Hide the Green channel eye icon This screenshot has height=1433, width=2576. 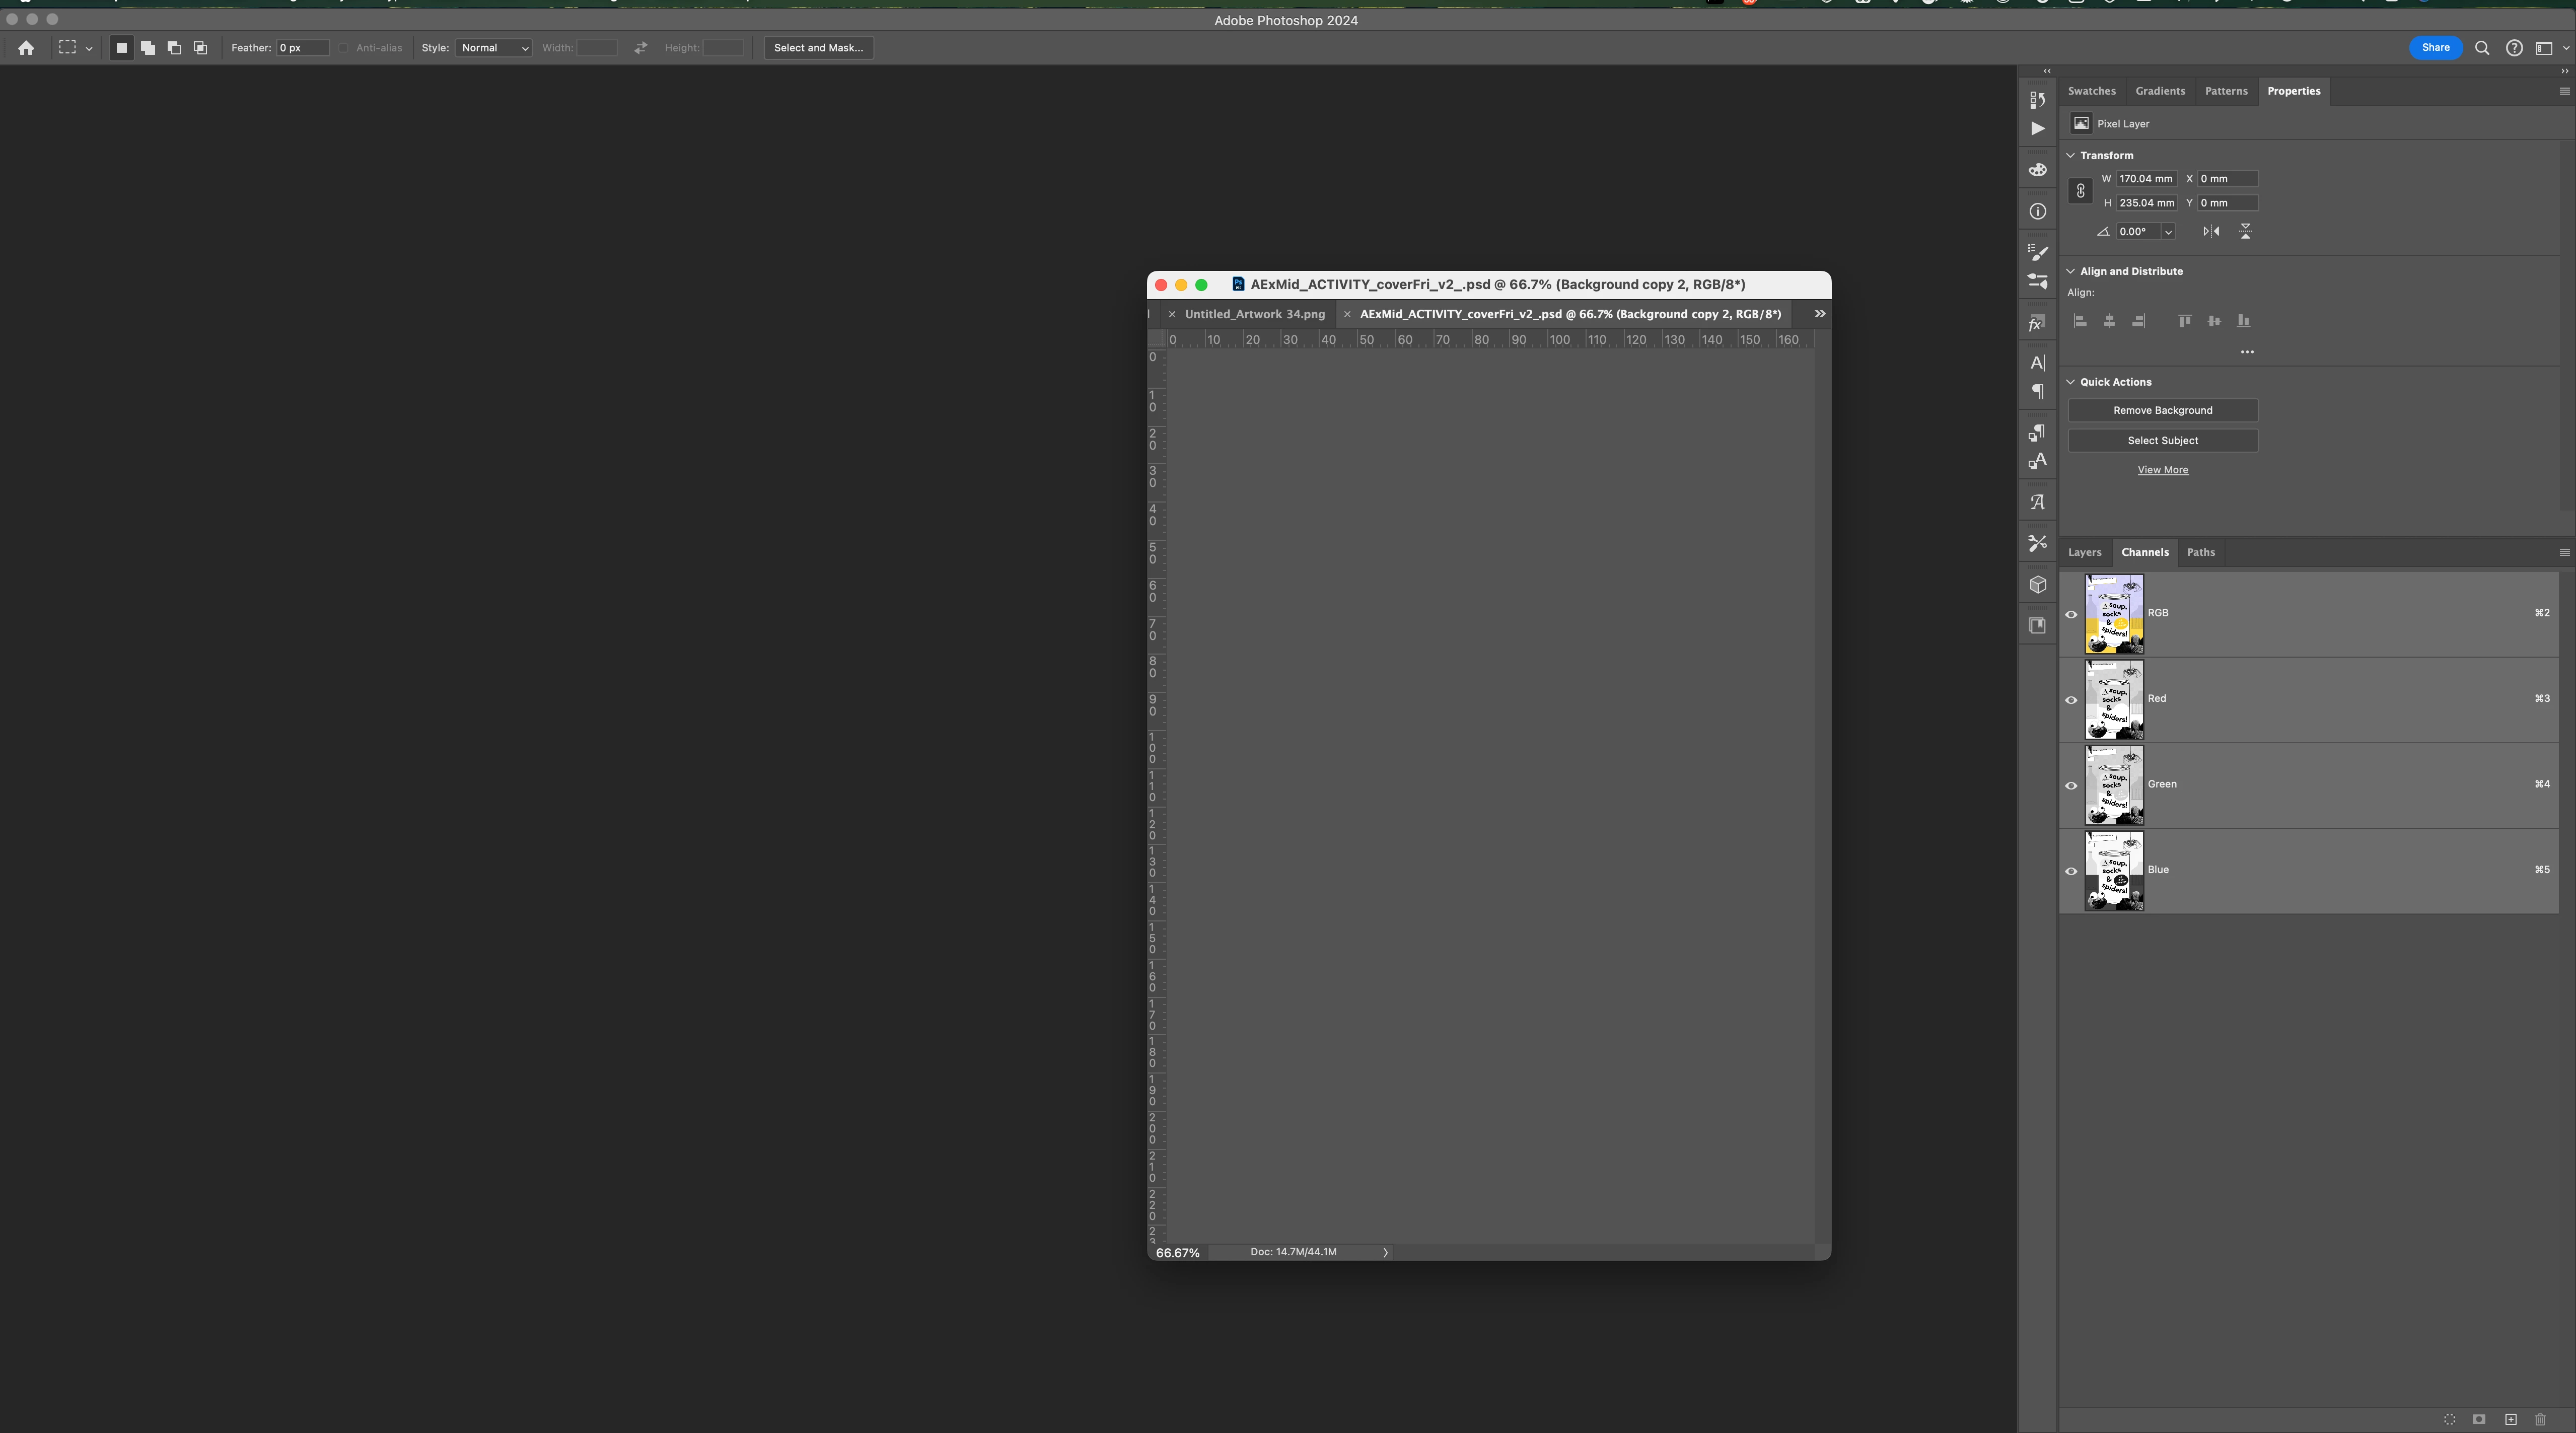coord(2071,785)
